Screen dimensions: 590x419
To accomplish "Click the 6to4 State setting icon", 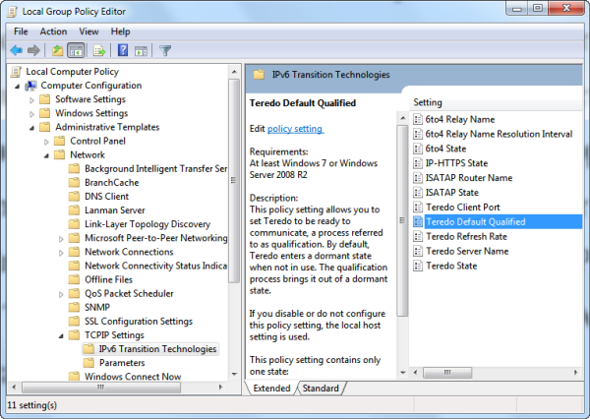I will pos(418,149).
